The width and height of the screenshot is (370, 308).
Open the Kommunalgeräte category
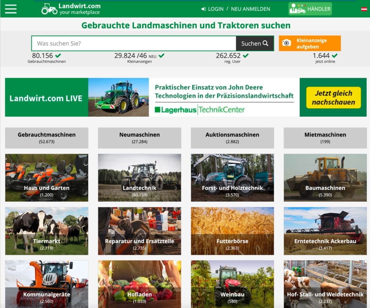(46, 284)
